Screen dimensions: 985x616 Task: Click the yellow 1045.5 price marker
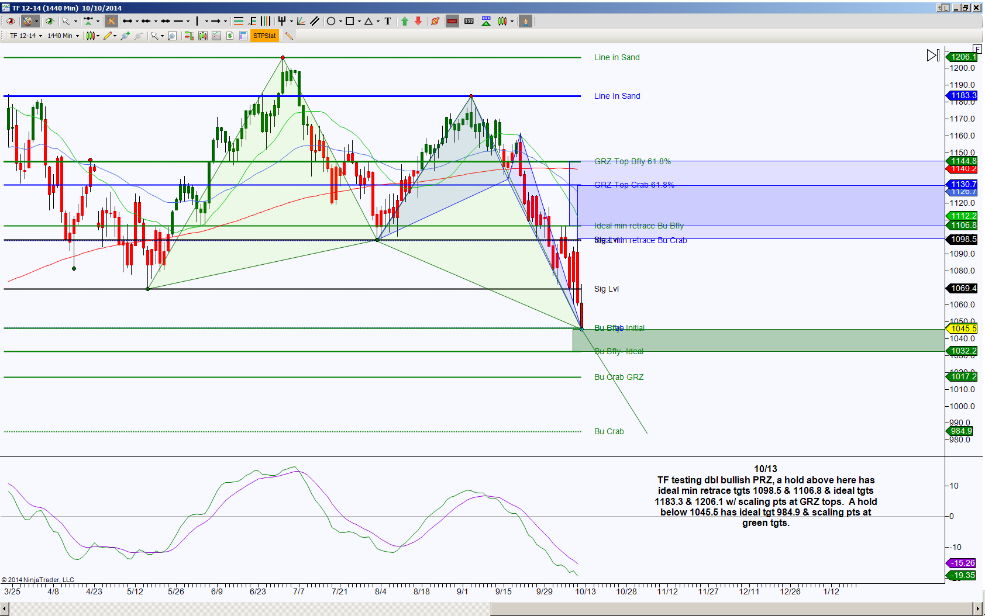point(962,328)
